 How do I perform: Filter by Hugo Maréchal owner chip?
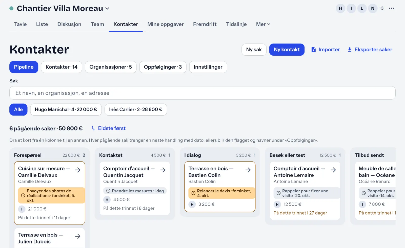click(x=66, y=109)
